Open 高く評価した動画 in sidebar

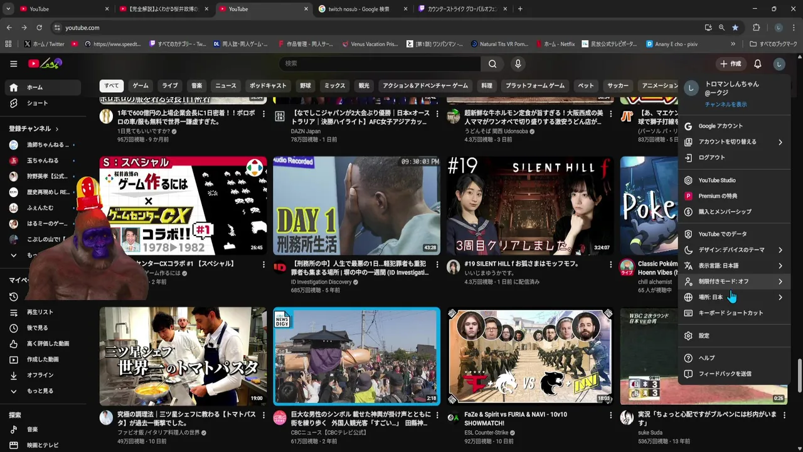click(41, 343)
